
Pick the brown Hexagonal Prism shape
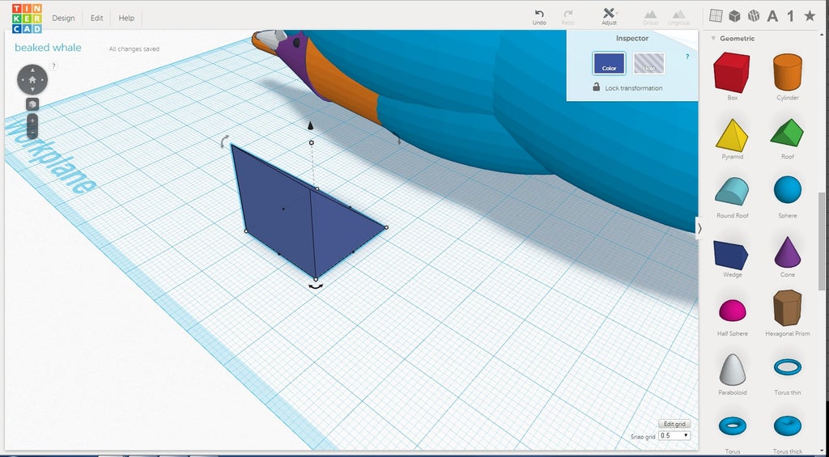coord(787,307)
